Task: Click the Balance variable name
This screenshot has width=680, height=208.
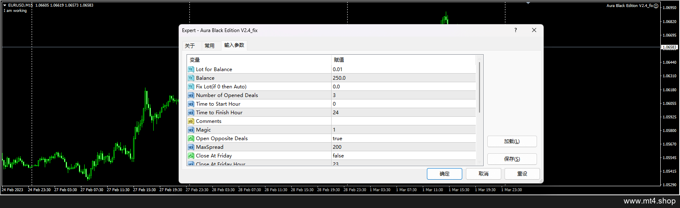Action: [x=205, y=78]
